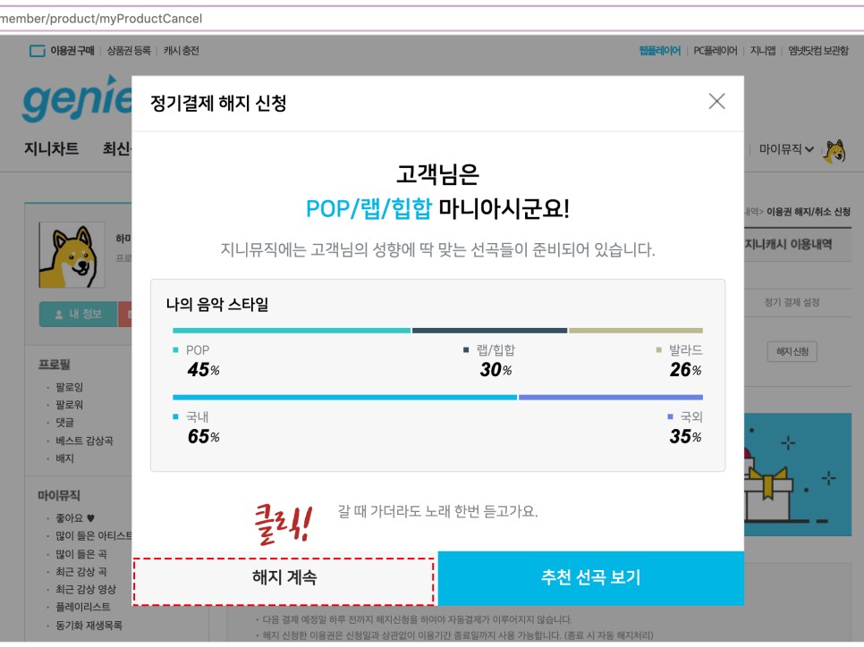Image resolution: width=864 pixels, height=647 pixels.
Task: Click the 국내 65% bar segment
Action: point(345,397)
